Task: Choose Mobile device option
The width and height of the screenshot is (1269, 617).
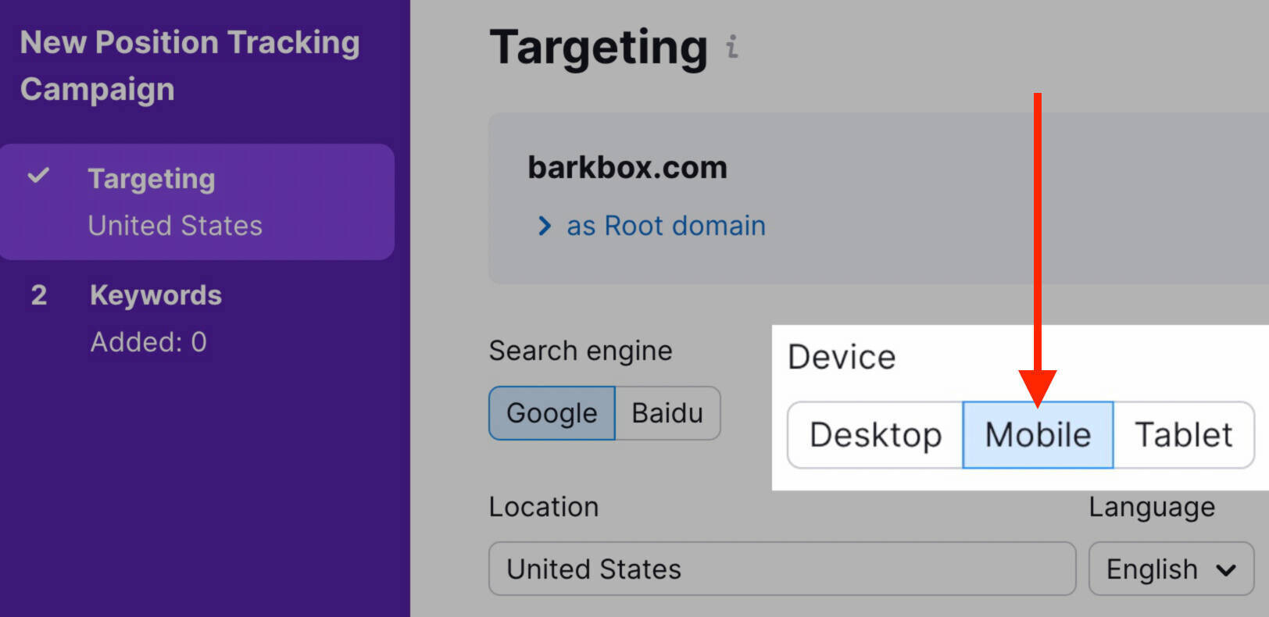Action: tap(1038, 435)
